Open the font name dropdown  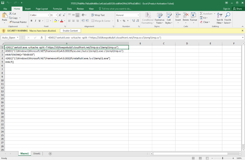pos(48,15)
